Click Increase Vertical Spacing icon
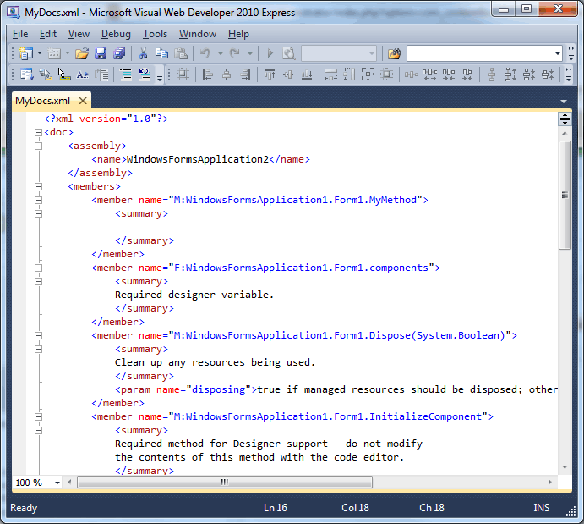The width and height of the screenshot is (584, 524). 510,74
